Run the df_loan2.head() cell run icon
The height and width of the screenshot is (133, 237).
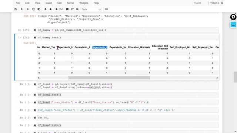[35, 95]
